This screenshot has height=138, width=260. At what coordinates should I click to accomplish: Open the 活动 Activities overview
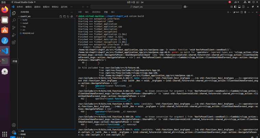3,2
